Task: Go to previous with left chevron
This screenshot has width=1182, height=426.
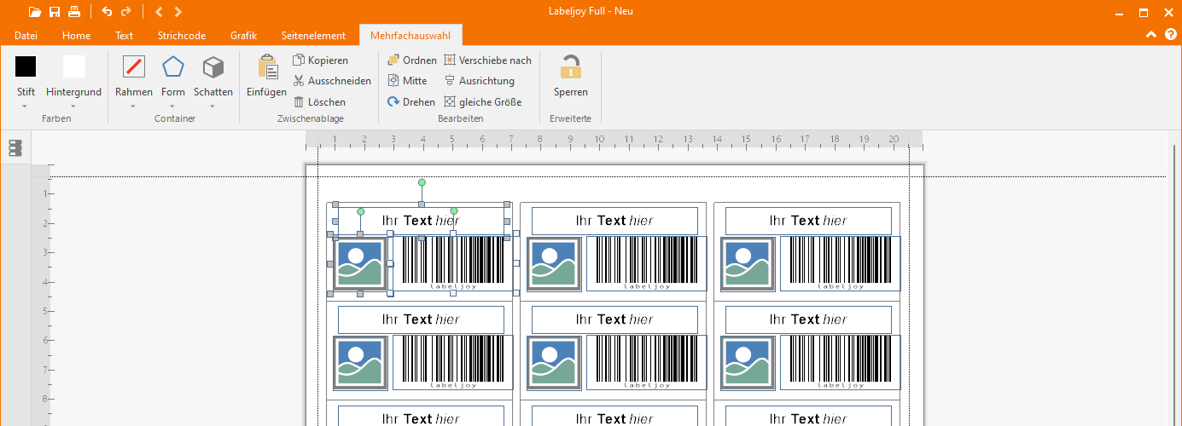Action: point(159,12)
